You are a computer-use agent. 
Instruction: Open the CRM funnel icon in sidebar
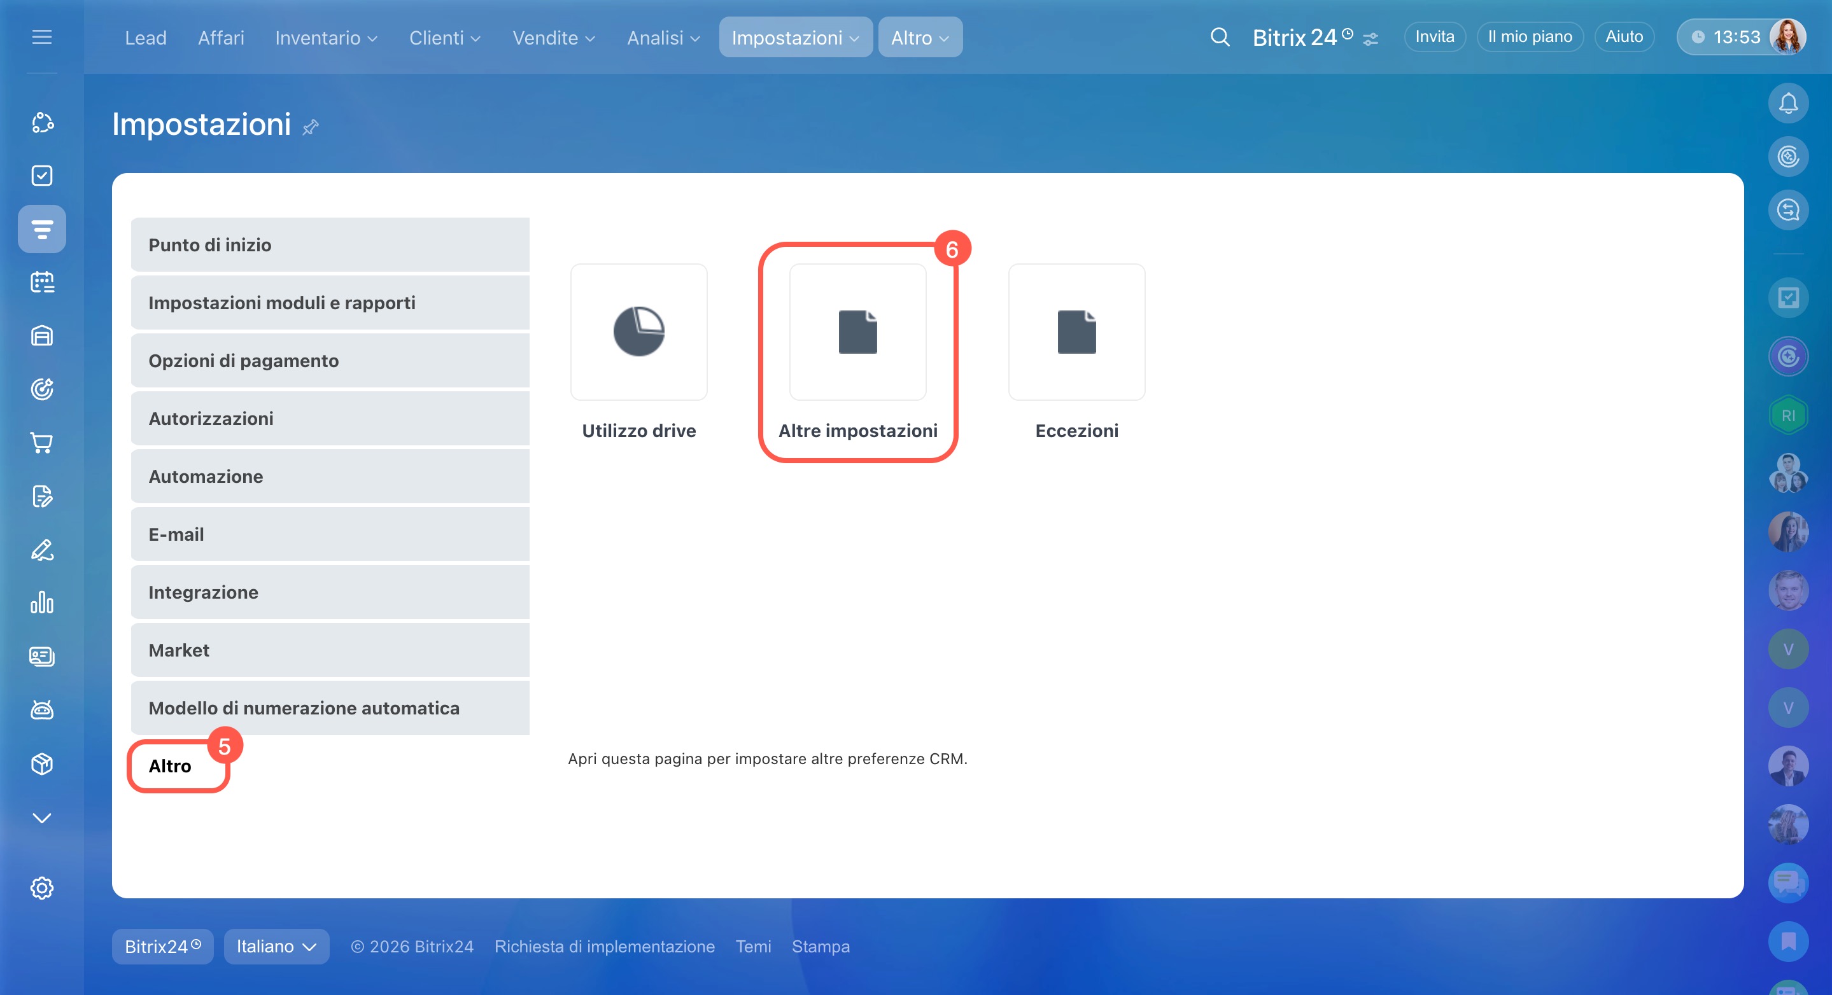coord(42,229)
